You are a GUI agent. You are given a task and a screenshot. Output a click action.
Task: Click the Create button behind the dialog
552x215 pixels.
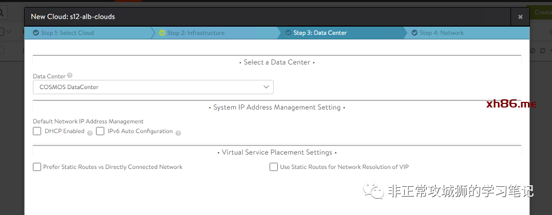(x=542, y=12)
